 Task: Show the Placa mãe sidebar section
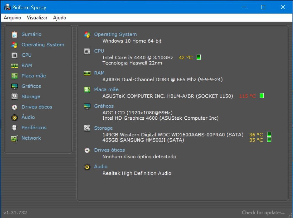(x=34, y=76)
